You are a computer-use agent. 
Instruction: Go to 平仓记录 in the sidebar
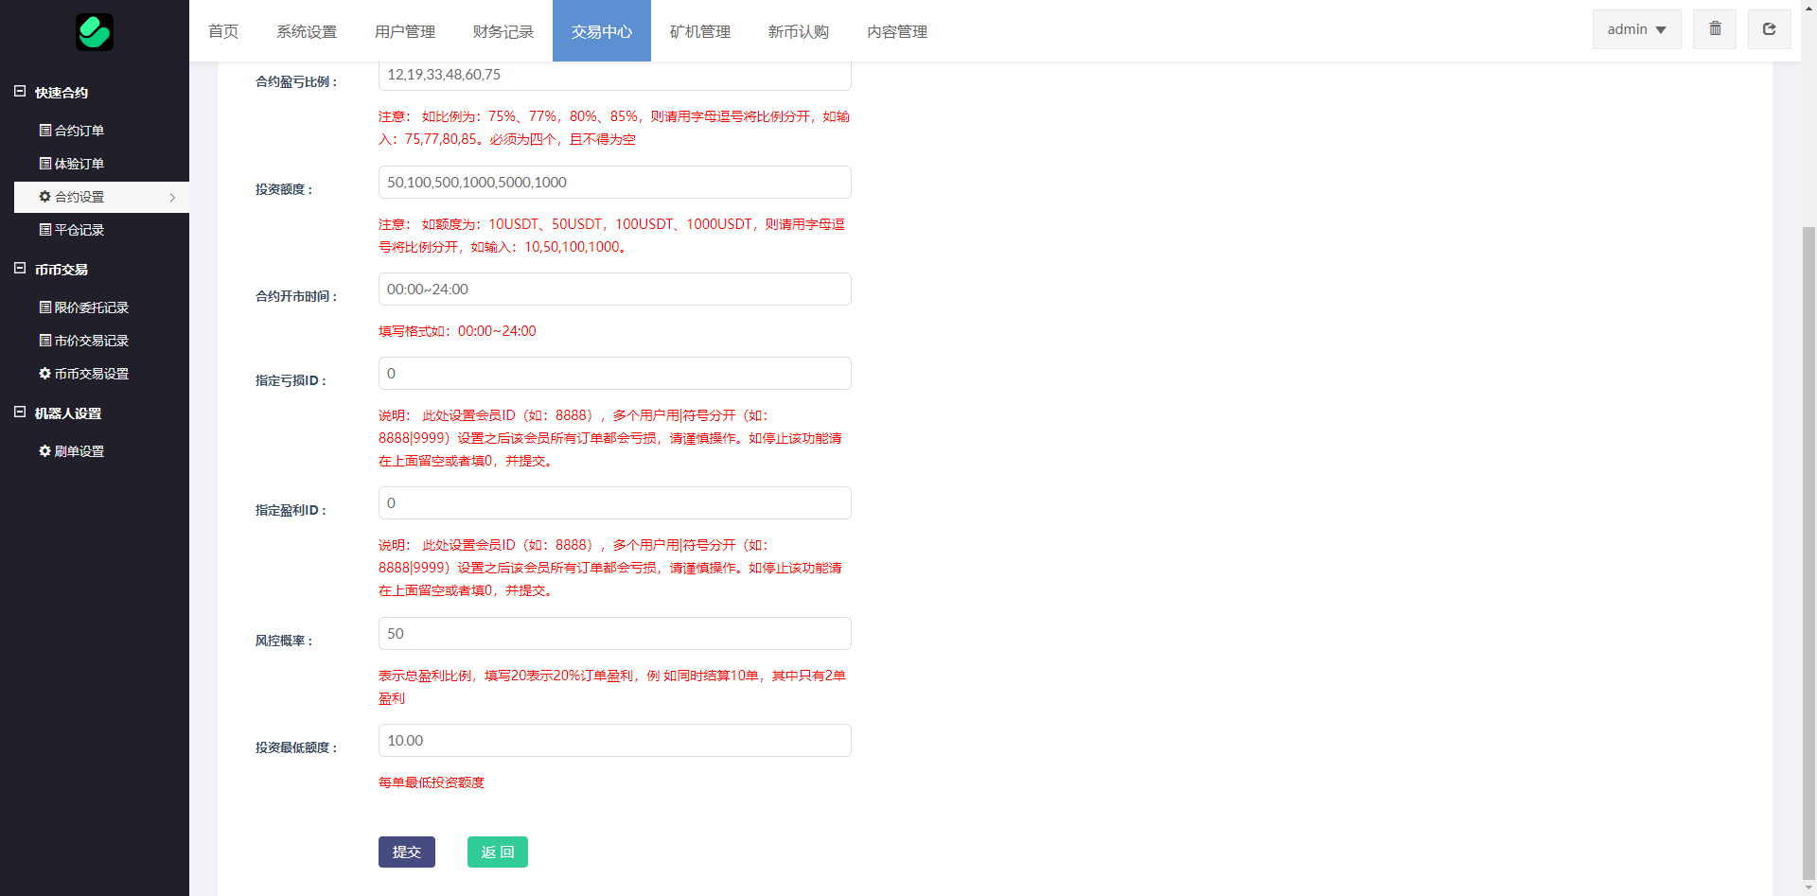tap(79, 230)
